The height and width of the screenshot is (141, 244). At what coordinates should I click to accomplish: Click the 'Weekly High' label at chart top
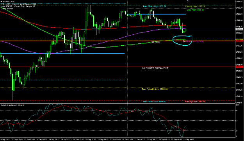pos(195,6)
